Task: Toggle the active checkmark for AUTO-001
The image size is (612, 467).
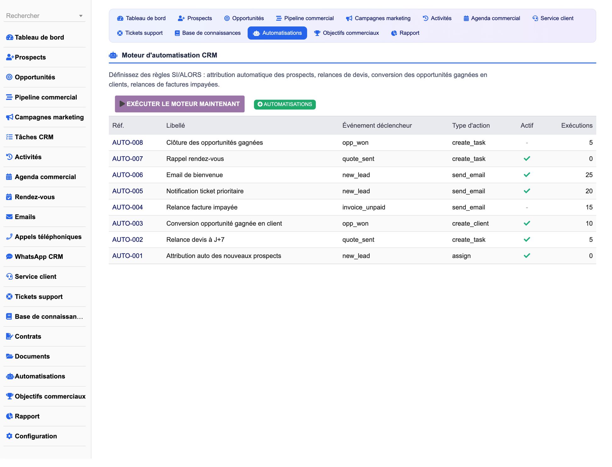Action: [x=527, y=256]
